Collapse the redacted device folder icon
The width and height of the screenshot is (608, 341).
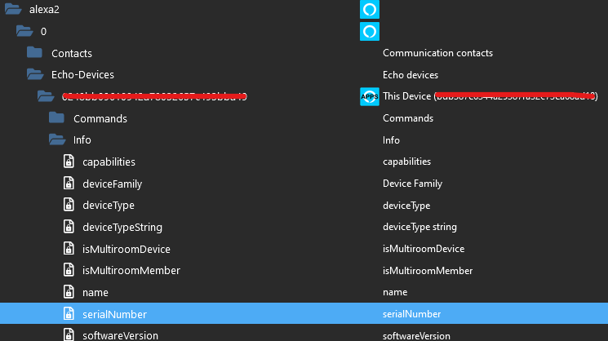pos(46,96)
